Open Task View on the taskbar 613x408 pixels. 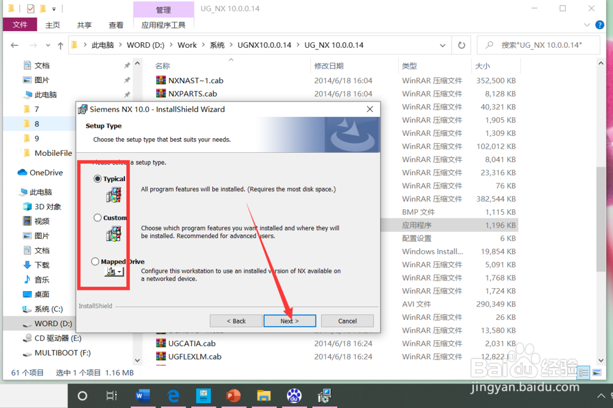tap(112, 396)
